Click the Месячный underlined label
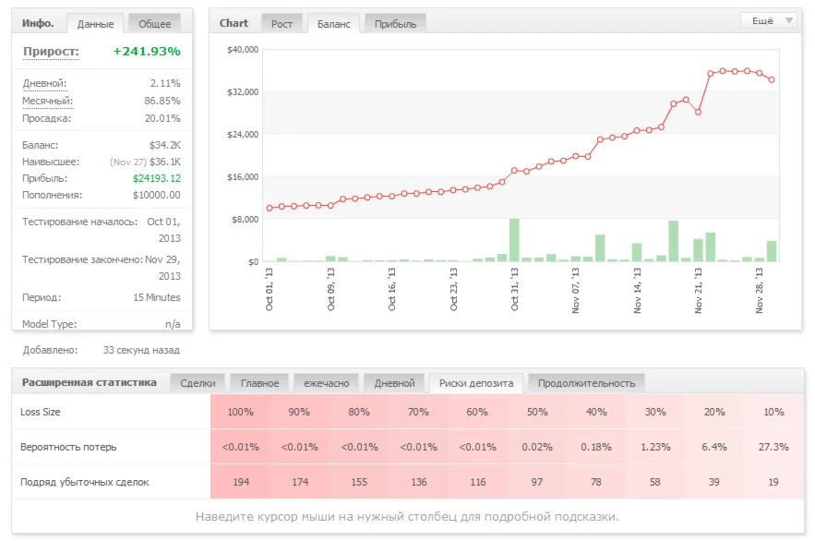The height and width of the screenshot is (541, 815). (x=47, y=101)
